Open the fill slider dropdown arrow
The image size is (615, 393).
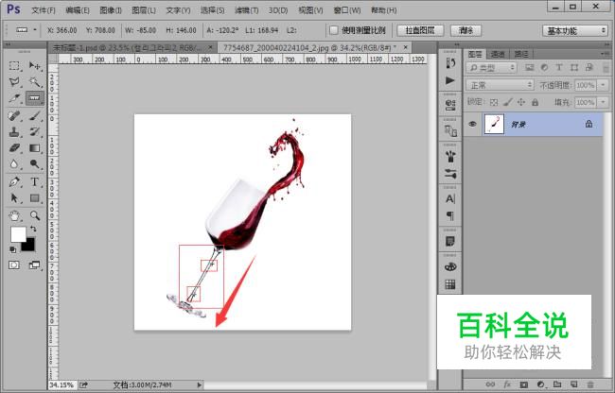[x=604, y=103]
